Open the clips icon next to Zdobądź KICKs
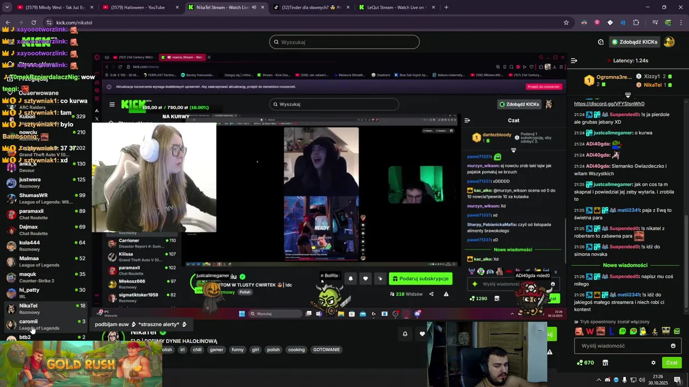The width and height of the screenshot is (689, 387). coord(601,42)
